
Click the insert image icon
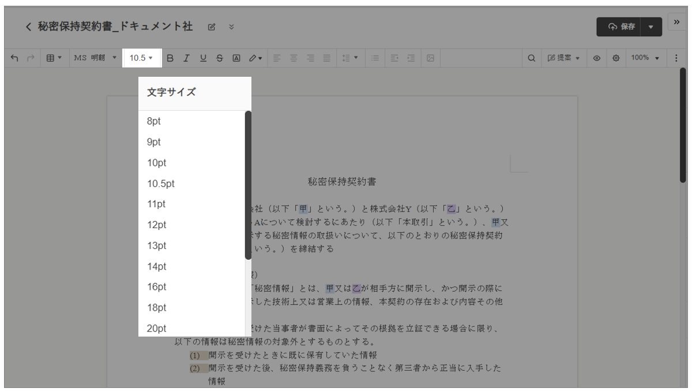point(430,58)
